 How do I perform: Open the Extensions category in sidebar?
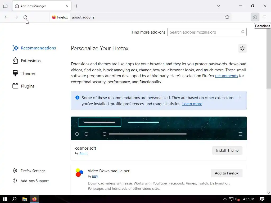coord(27,61)
